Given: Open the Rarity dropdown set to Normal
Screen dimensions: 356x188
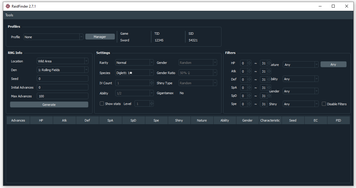Looking at the screenshot, I should coord(134,63).
